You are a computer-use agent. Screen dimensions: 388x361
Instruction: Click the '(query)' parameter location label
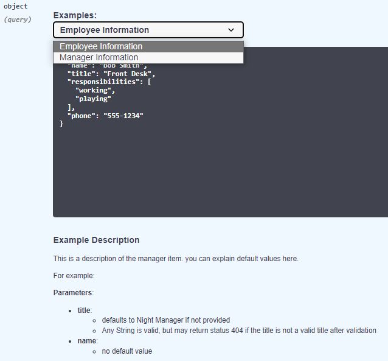point(18,19)
